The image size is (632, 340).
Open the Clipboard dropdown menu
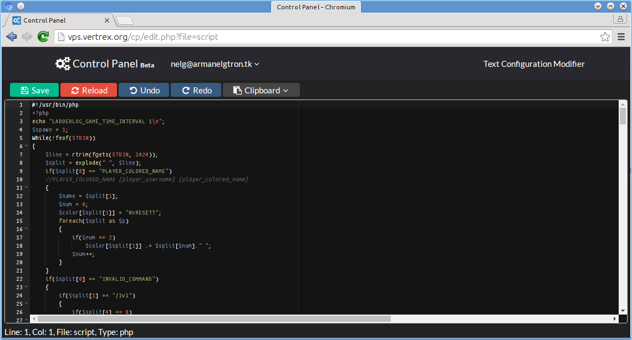[261, 90]
